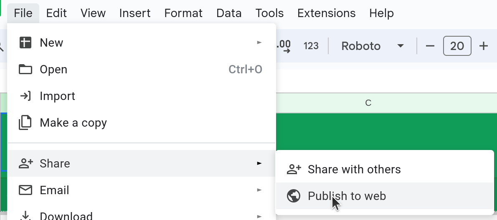Open the 123 number format menu
The width and height of the screenshot is (497, 220).
click(311, 46)
